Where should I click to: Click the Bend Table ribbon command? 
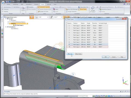coord(82,9)
